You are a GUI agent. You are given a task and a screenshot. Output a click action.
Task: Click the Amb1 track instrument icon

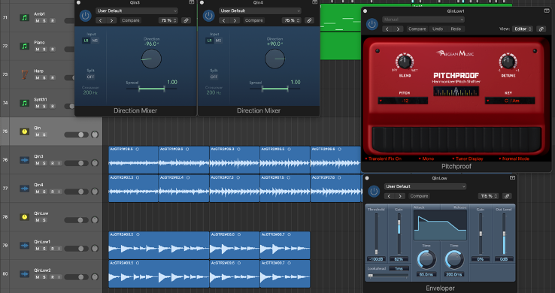click(24, 17)
